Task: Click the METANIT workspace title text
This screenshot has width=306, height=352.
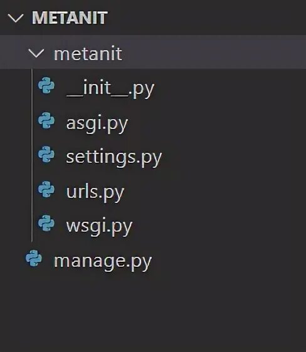Action: (x=70, y=18)
